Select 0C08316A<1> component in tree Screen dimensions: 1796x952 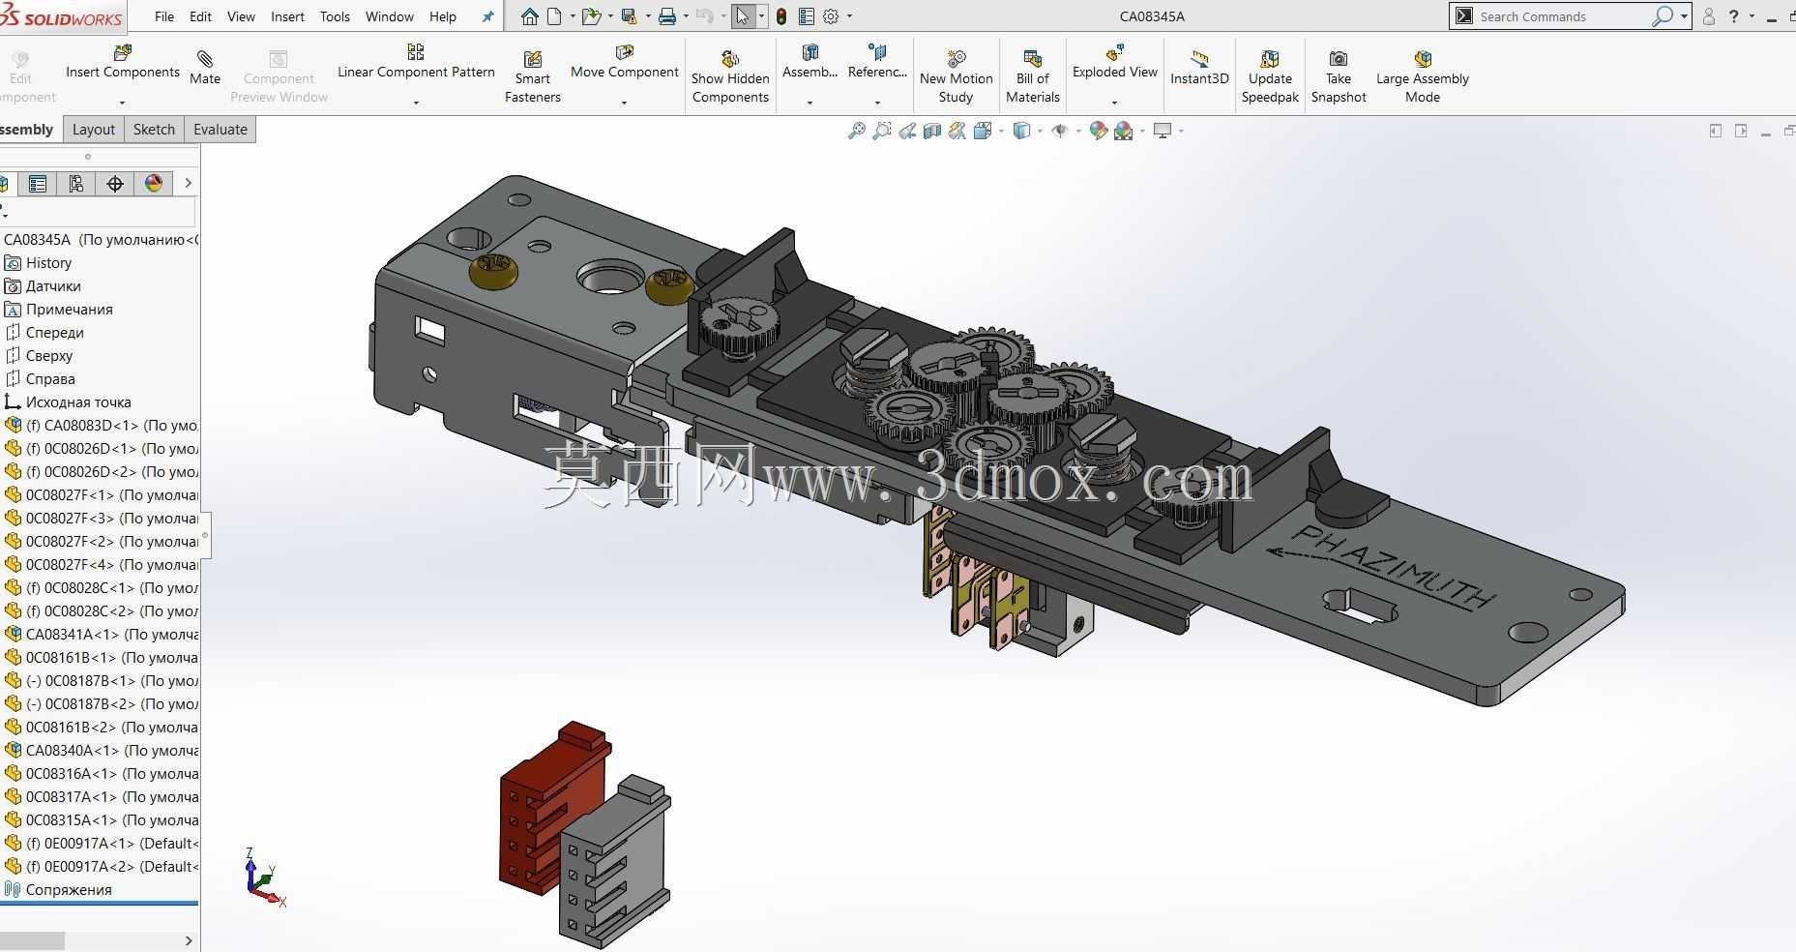click(x=101, y=774)
